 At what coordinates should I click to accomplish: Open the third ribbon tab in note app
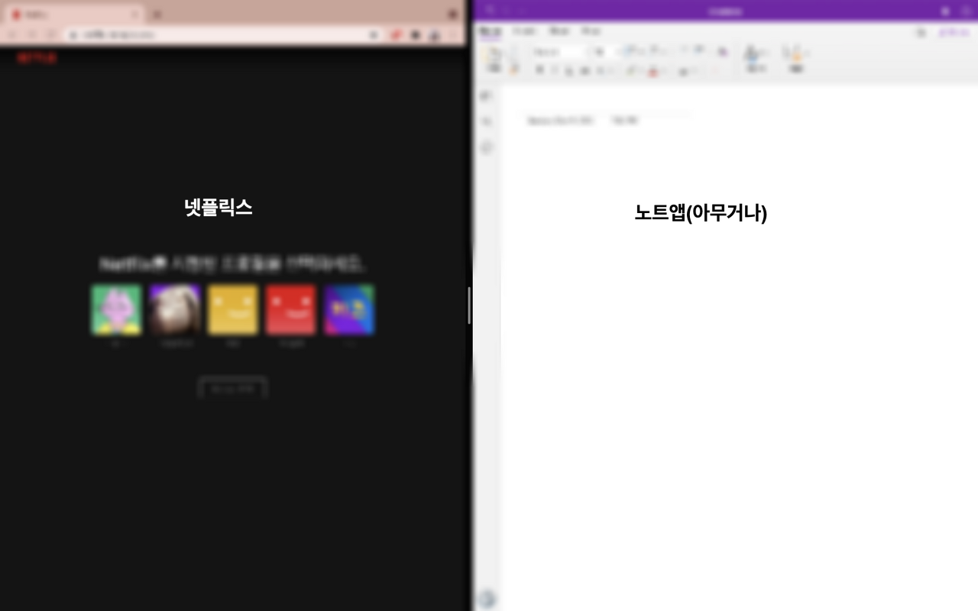(x=559, y=31)
